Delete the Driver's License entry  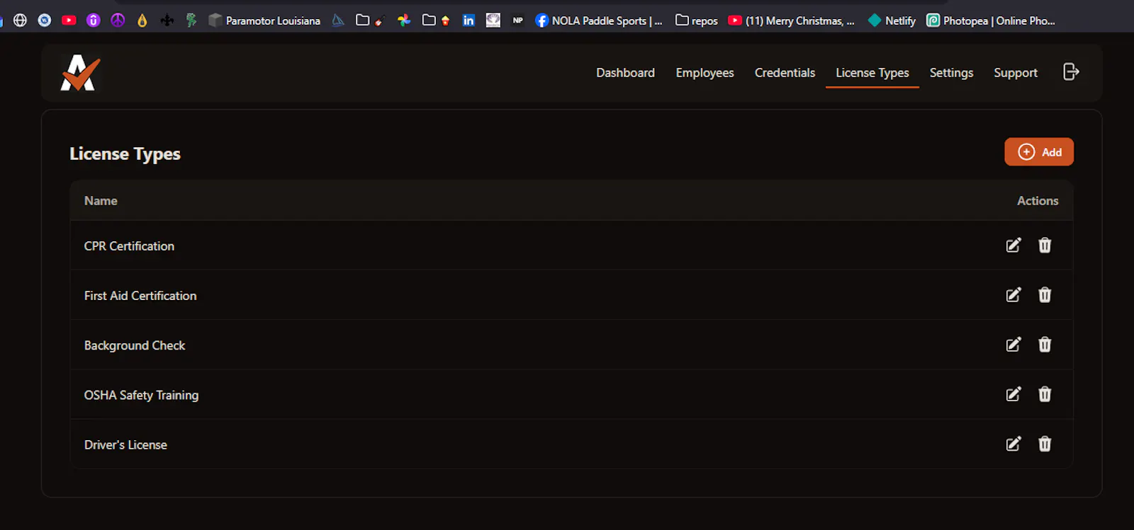click(x=1045, y=444)
